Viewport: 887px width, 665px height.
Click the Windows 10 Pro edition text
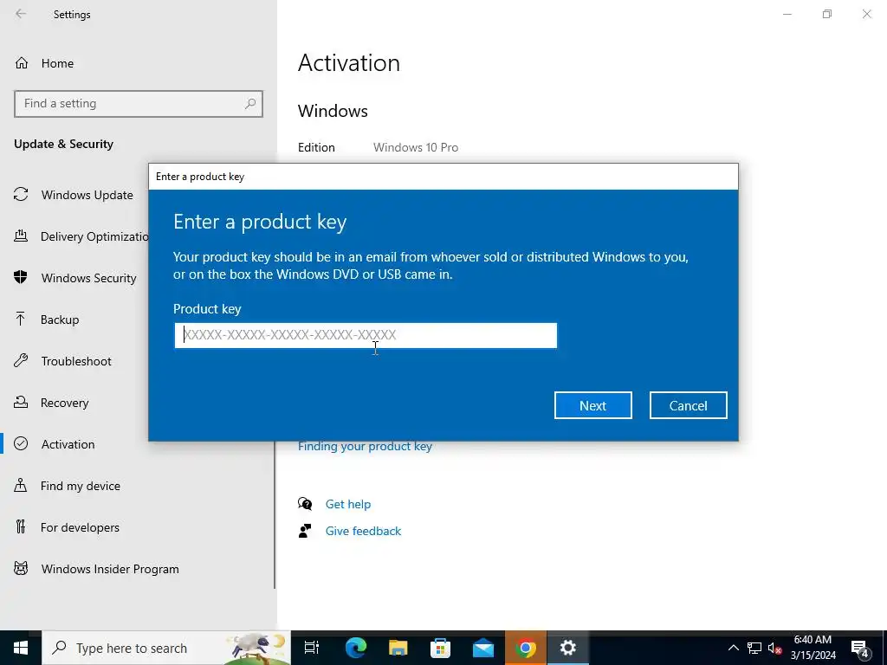416,147
